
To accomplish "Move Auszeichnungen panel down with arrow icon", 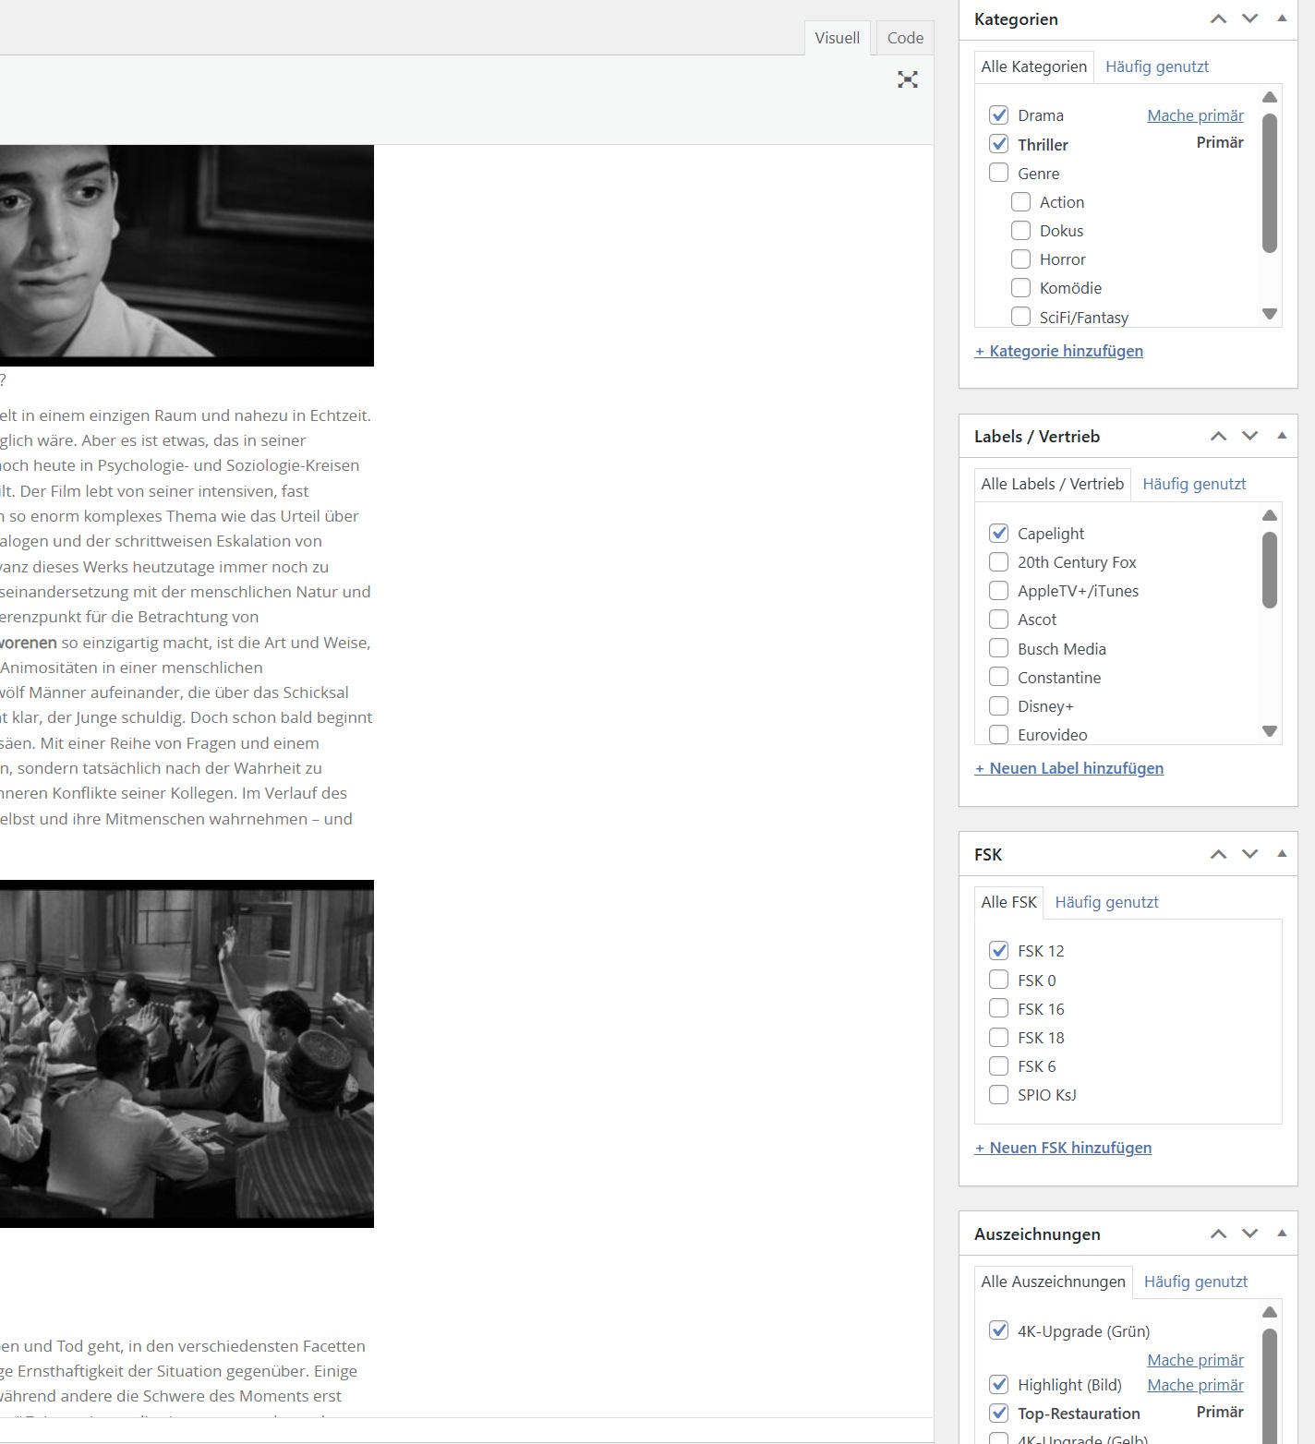I will coord(1249,1234).
